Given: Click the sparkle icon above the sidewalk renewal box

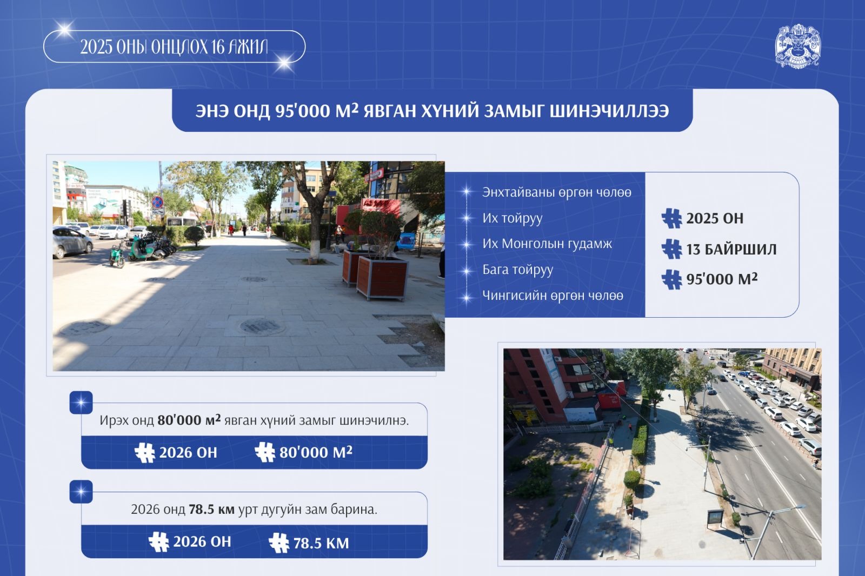Looking at the screenshot, I should click(81, 403).
